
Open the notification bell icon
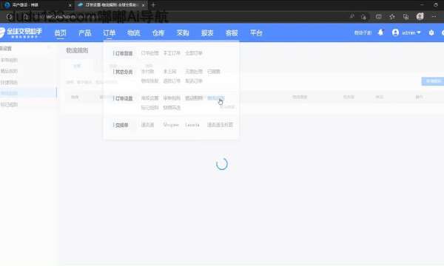(x=380, y=33)
